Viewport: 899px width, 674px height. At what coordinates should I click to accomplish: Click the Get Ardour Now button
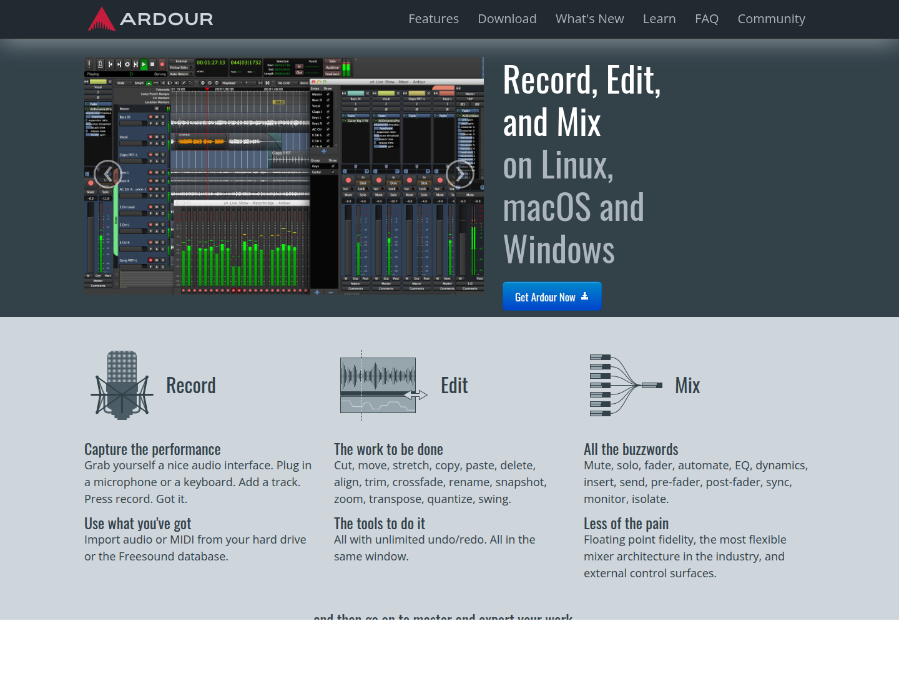(x=552, y=296)
